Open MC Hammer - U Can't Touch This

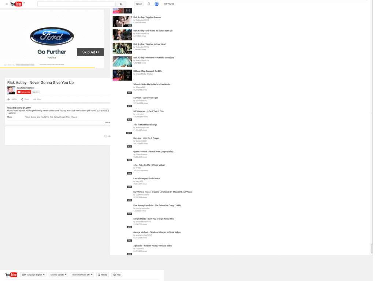[x=148, y=111]
